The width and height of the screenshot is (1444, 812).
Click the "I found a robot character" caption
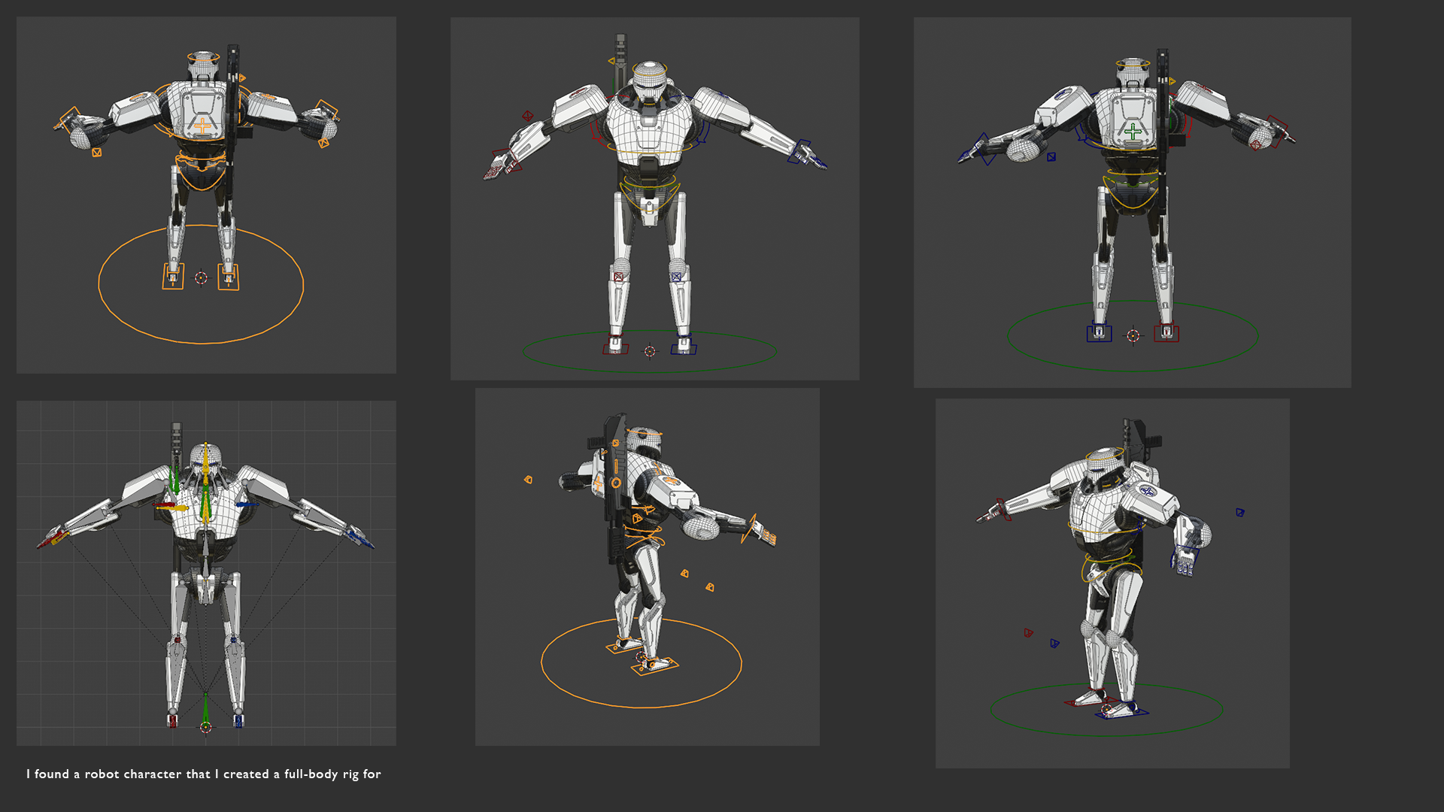click(203, 774)
